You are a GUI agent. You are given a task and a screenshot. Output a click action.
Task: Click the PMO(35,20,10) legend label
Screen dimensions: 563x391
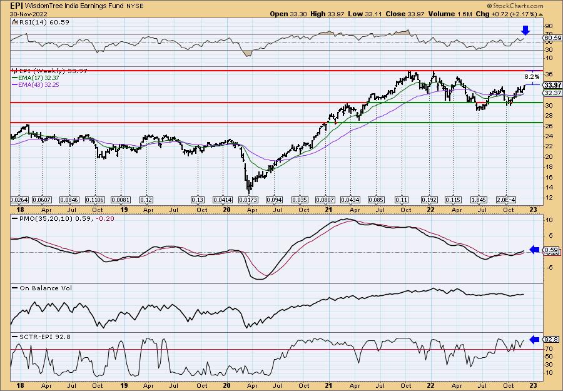coord(56,218)
